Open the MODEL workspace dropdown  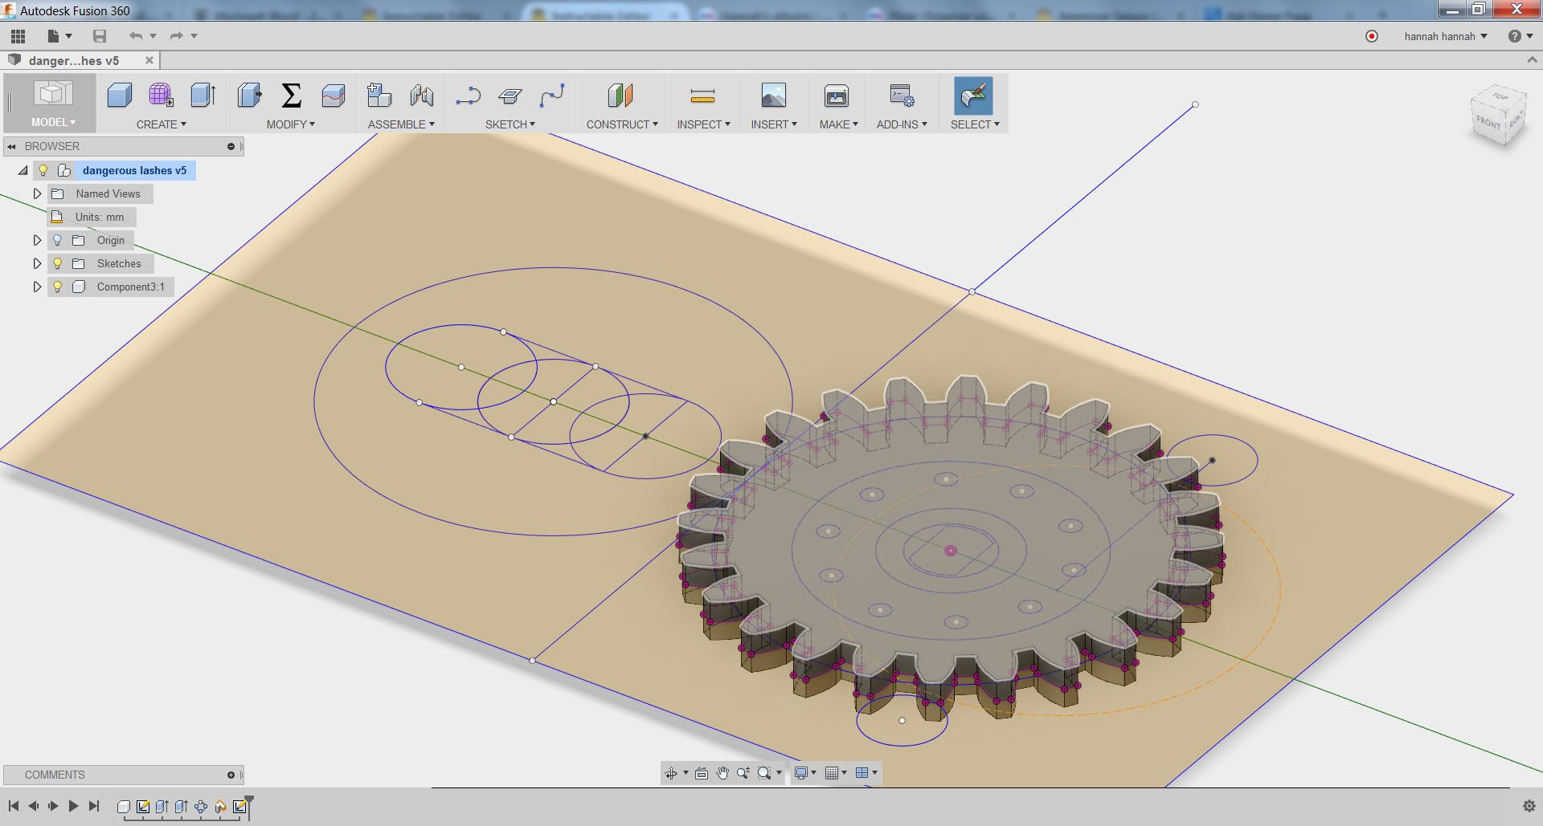[53, 122]
